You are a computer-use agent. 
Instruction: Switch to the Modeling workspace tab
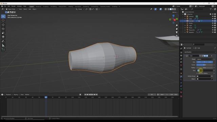pyautogui.click(x=38, y=6)
